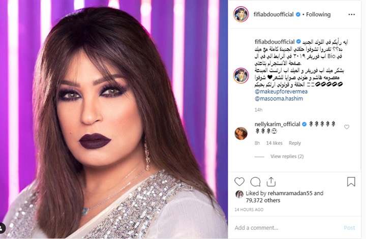Reply to nellykarim_official's comment
The width and height of the screenshot is (366, 239).
point(294,143)
